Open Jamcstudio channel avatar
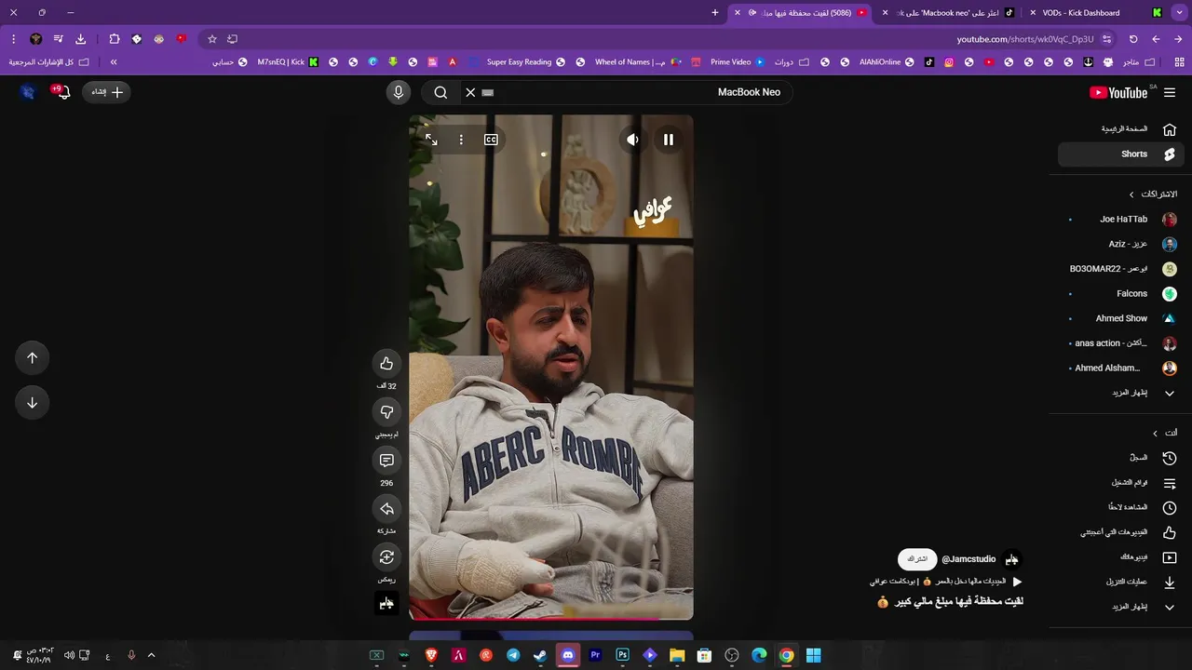Image resolution: width=1192 pixels, height=670 pixels. [1012, 559]
